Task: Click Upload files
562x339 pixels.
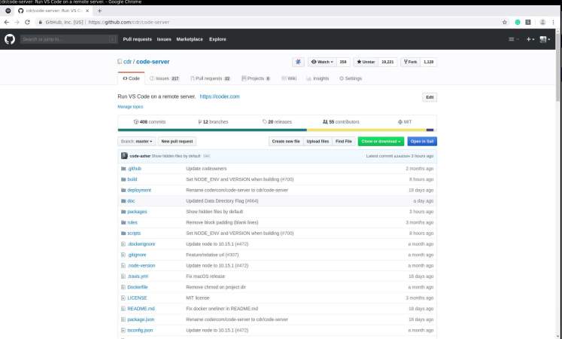Action: point(317,142)
